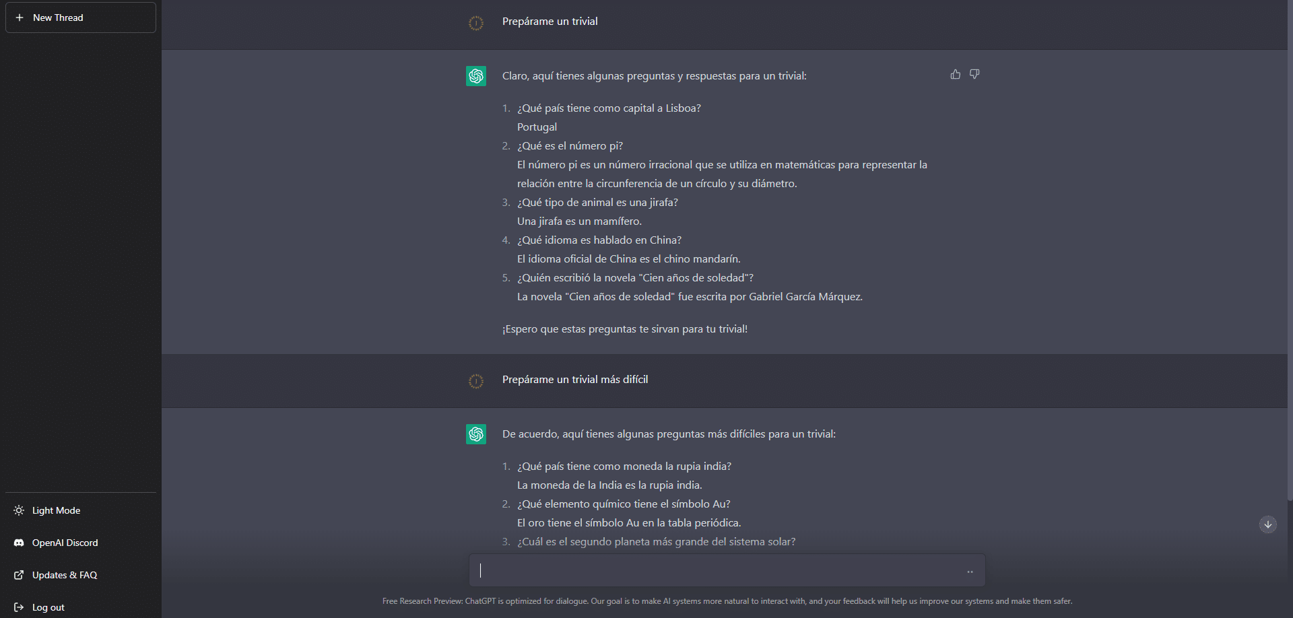1293x618 pixels.
Task: Open Updates & FAQ
Action: pos(65,575)
